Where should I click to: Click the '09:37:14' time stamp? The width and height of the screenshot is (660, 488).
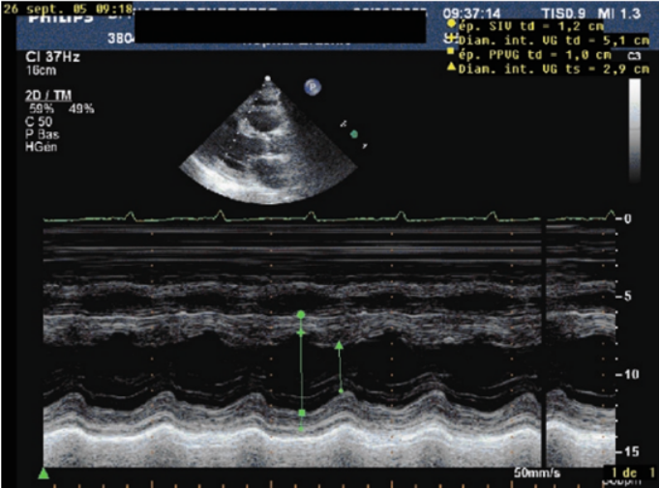coord(471,14)
